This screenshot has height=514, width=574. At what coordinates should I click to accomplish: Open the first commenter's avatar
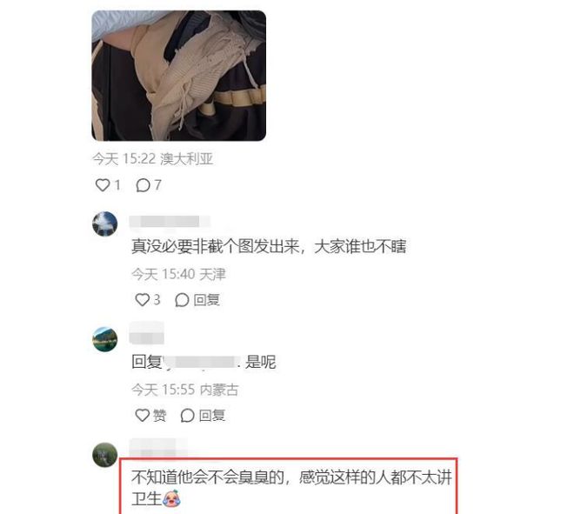[104, 224]
